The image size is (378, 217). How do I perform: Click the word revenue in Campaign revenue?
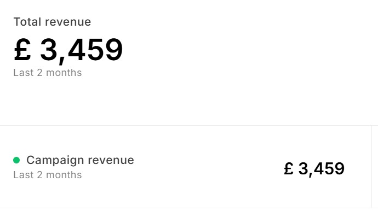[x=111, y=161]
